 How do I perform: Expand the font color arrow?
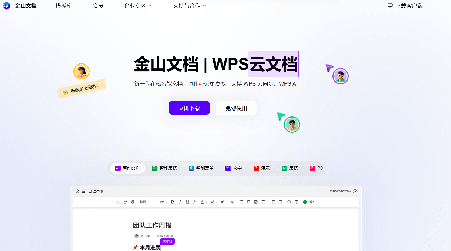(206, 202)
